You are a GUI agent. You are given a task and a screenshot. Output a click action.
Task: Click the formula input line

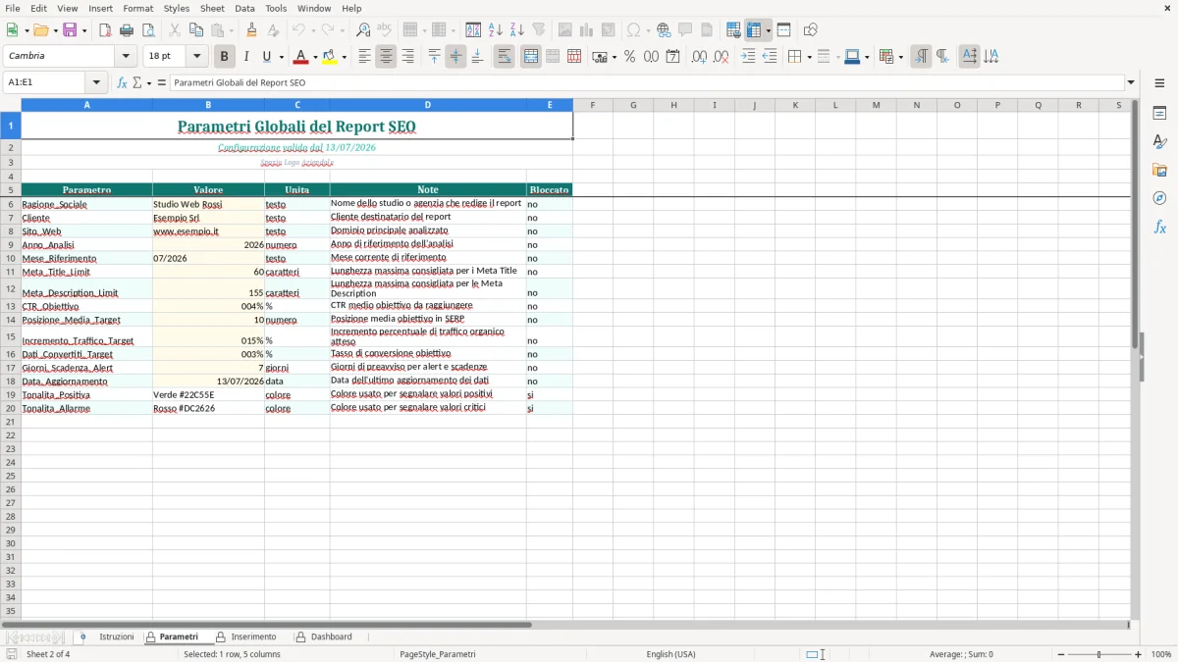point(647,82)
